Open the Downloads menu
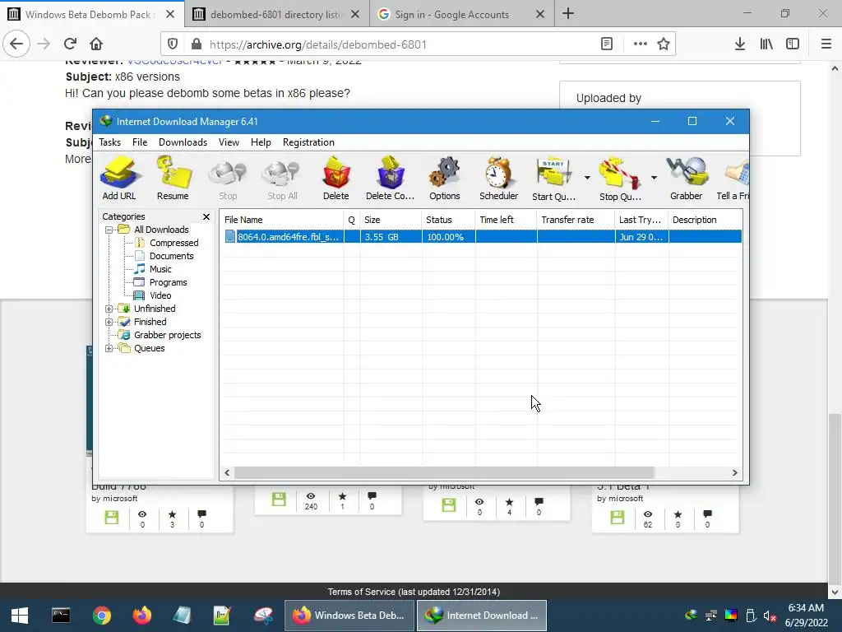 [183, 142]
